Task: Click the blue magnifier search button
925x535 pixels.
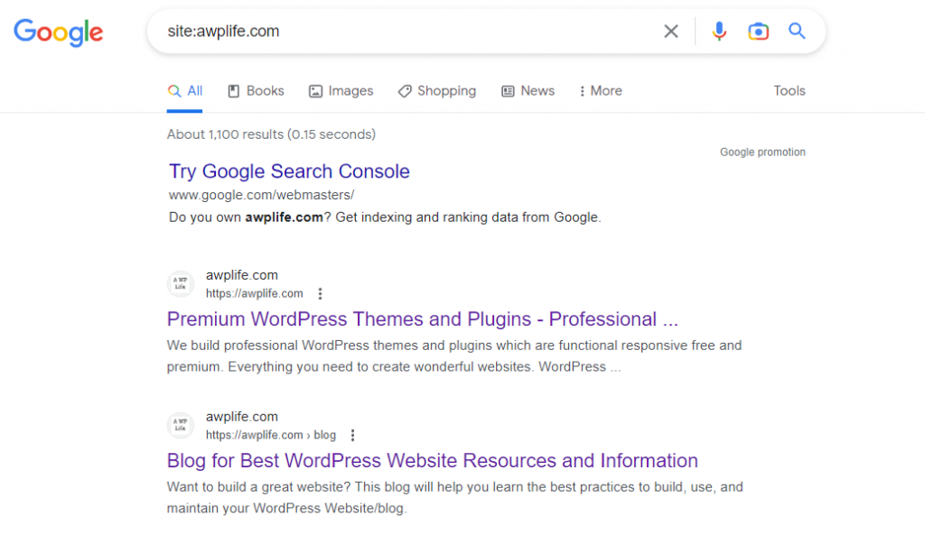Action: click(797, 32)
